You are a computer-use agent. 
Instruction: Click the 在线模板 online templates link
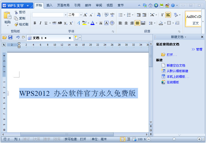click(173, 82)
